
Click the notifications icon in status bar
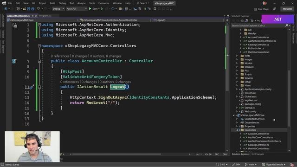292,165
